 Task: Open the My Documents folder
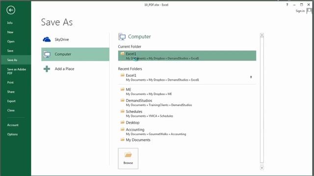point(187,140)
